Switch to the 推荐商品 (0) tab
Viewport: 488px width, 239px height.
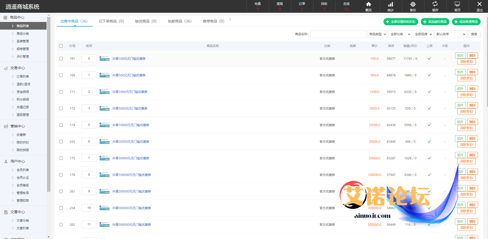(x=213, y=21)
